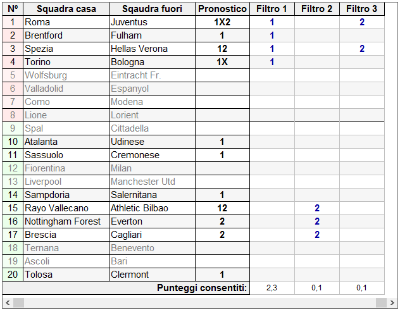Select the greyed-out Liverpool cell
Screen dimensions: 400x310
pos(66,182)
